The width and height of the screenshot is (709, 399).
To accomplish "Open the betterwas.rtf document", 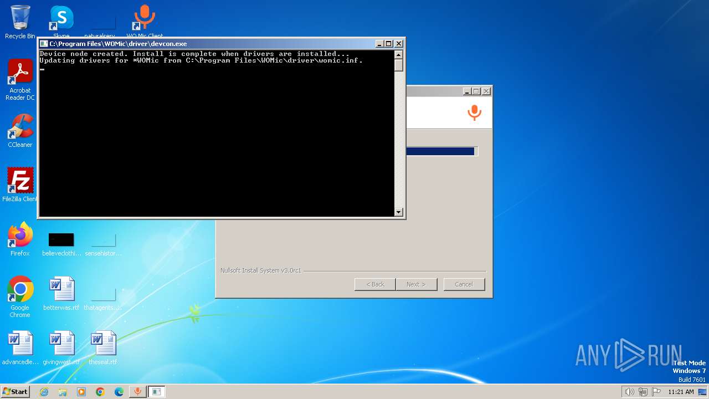I will pyautogui.click(x=61, y=293).
